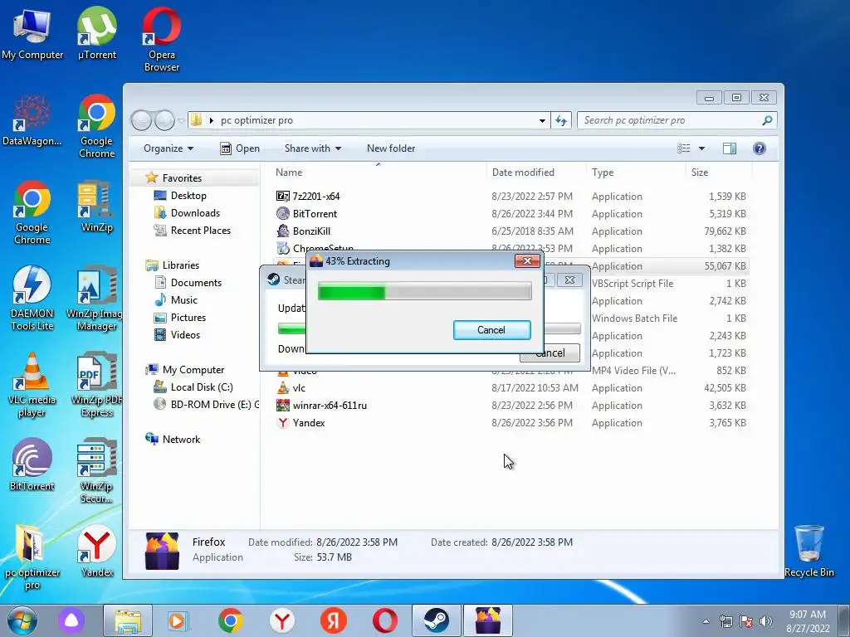Open Music library
The height and width of the screenshot is (637, 850).
click(183, 300)
